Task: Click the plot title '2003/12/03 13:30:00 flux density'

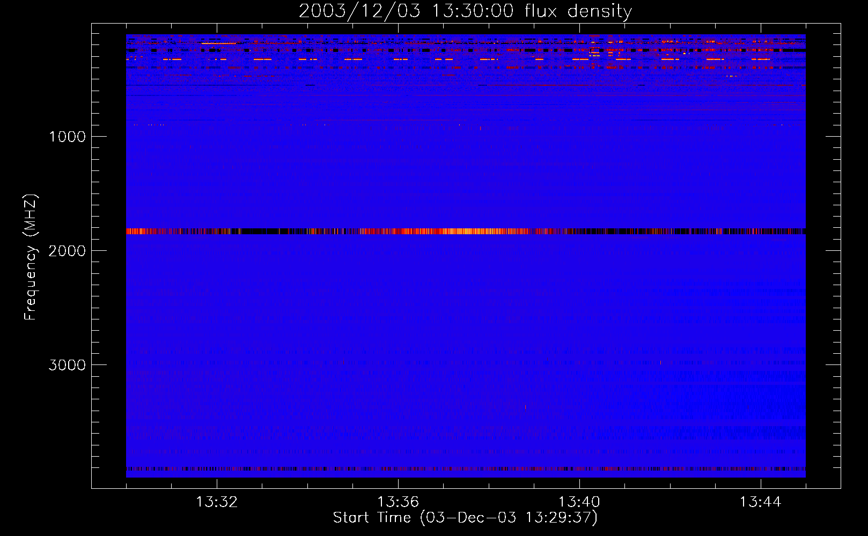Action: 465,11
